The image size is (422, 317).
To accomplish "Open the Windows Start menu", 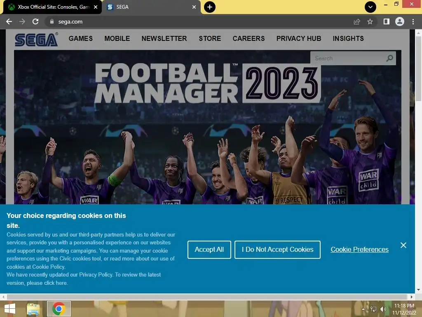I will point(10,309).
